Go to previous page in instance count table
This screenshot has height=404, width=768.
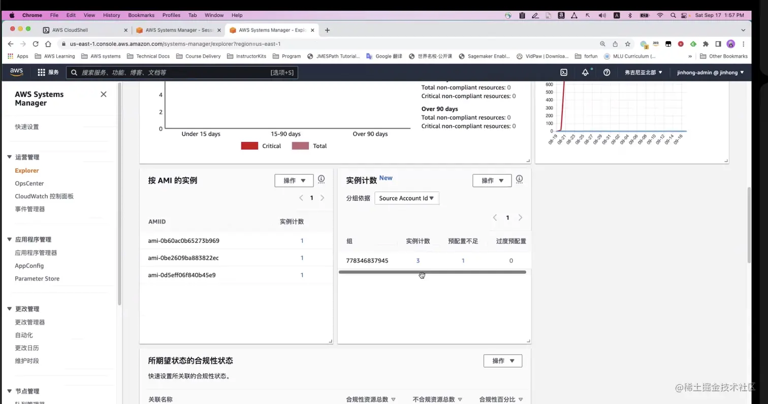click(x=495, y=217)
